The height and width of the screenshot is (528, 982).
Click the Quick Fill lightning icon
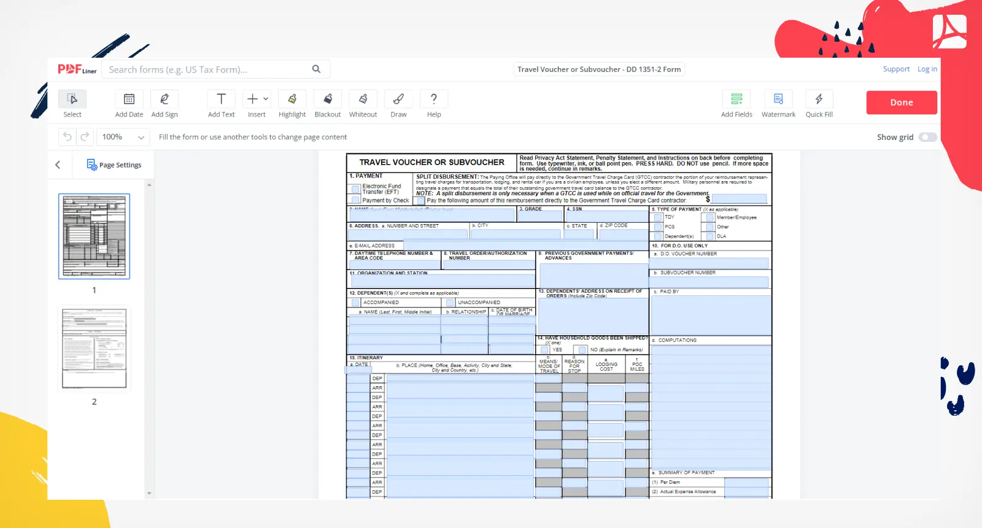[819, 99]
